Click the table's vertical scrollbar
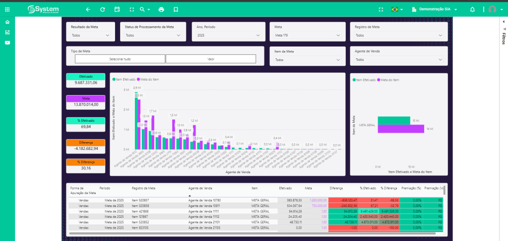Image resolution: width=508 pixels, height=241 pixels. point(444,191)
